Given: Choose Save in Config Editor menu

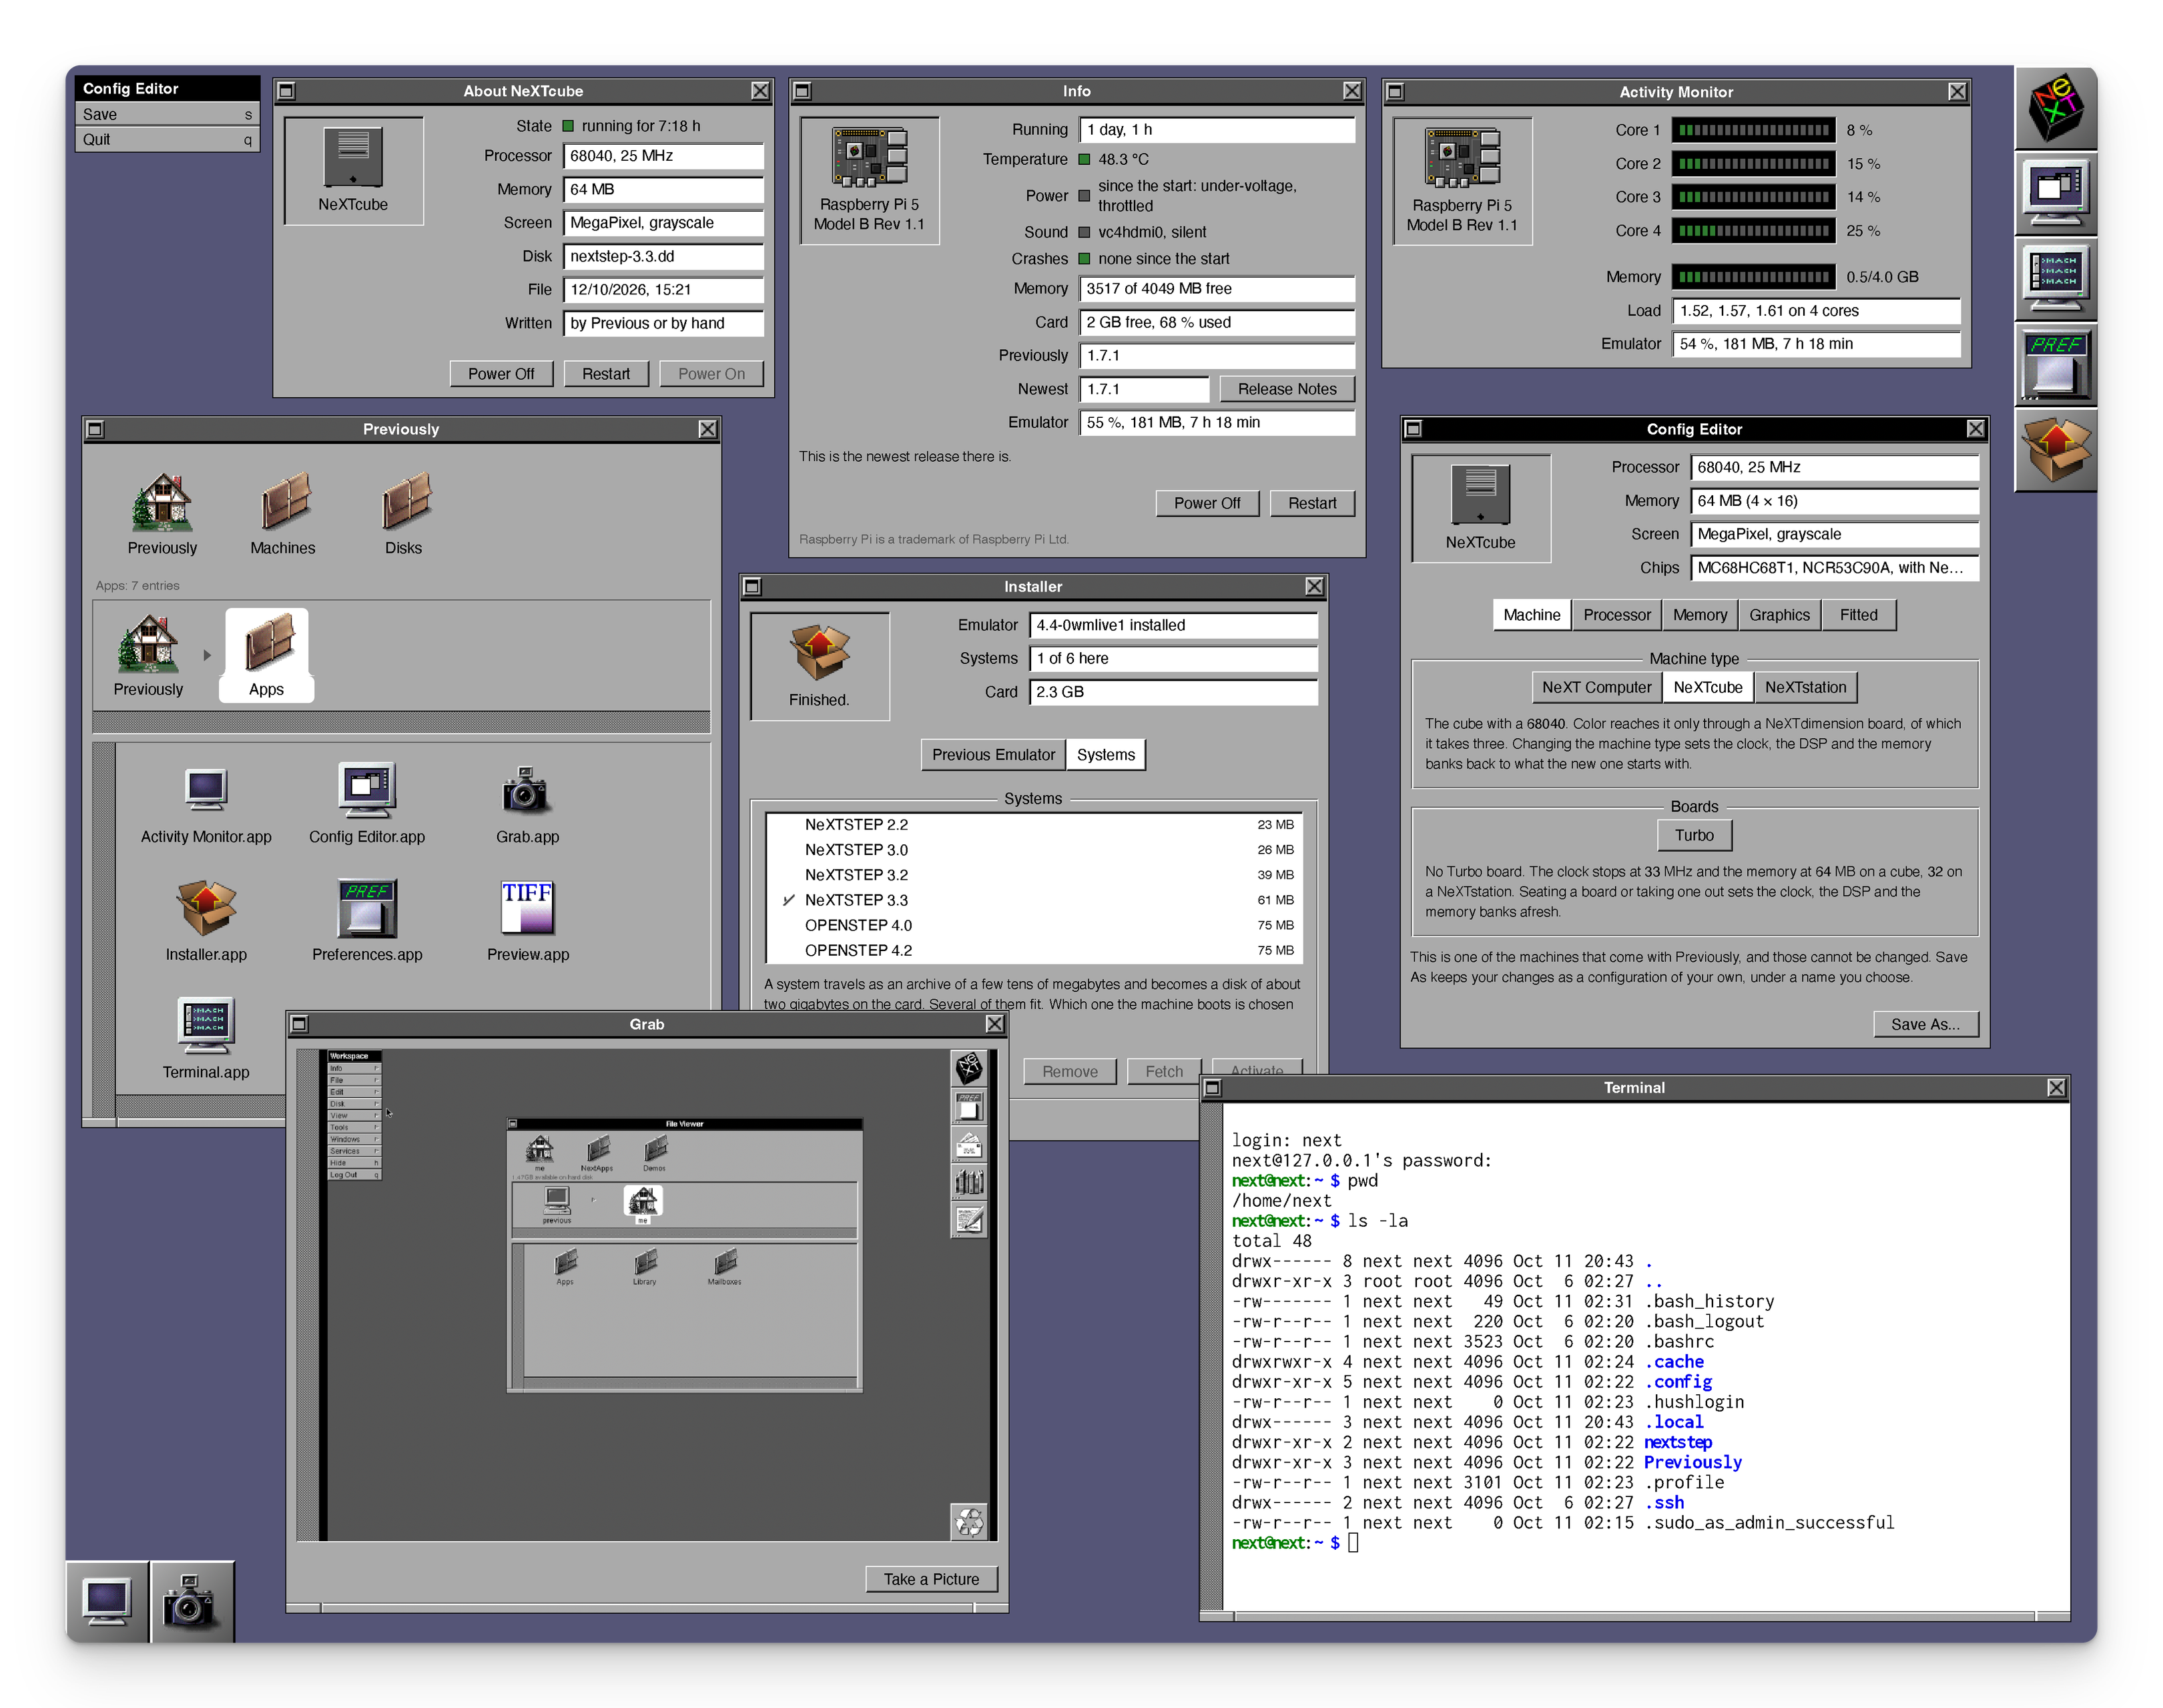Looking at the screenshot, I should click(x=167, y=114).
